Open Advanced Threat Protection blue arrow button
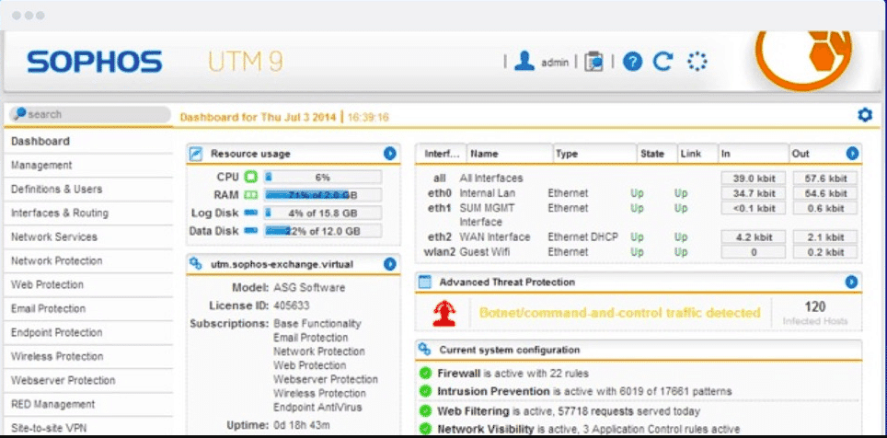Viewport: 887px width, 438px height. click(851, 282)
